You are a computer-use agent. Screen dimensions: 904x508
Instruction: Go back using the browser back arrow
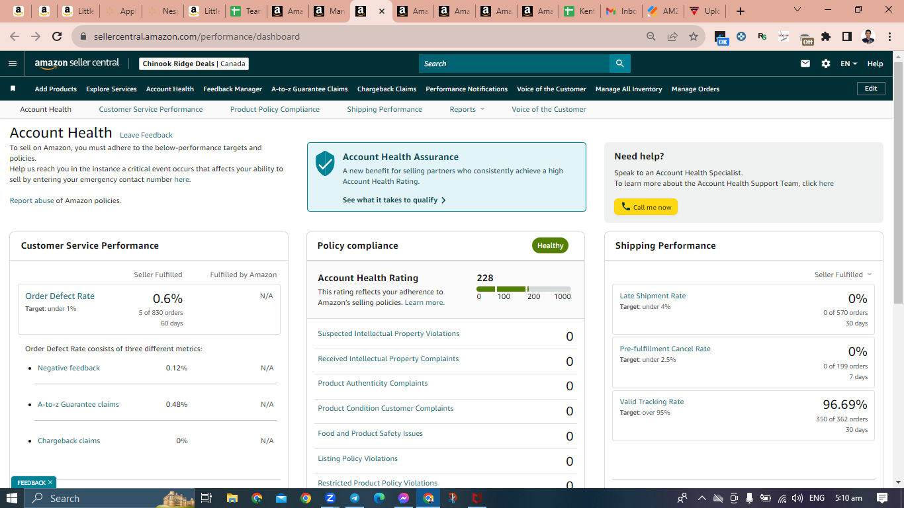point(15,36)
